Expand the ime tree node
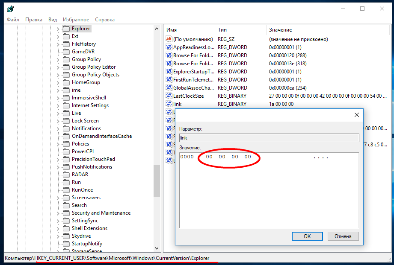The height and width of the screenshot is (265, 394). 58,90
